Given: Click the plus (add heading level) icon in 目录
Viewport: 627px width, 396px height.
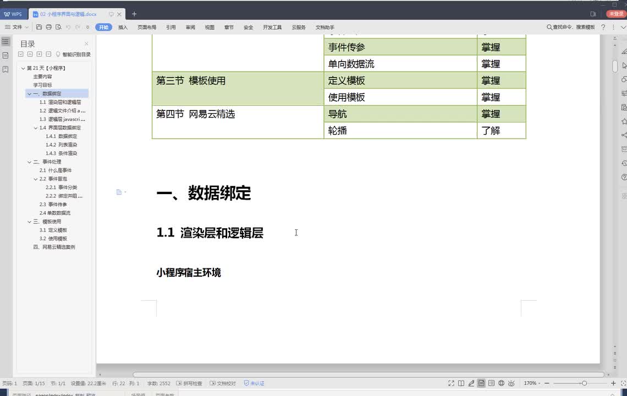Looking at the screenshot, I should click(39, 54).
